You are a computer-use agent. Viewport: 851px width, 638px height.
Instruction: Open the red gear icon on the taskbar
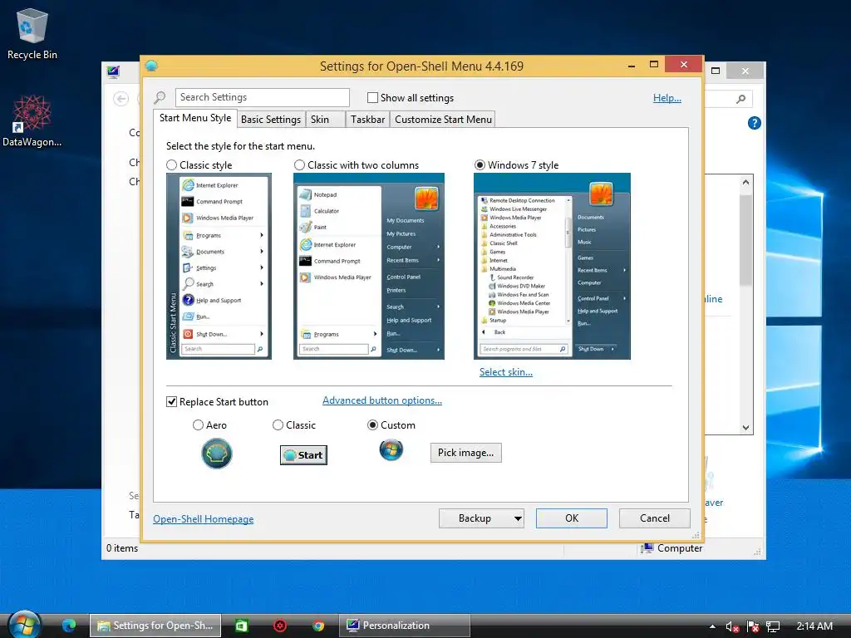tap(280, 626)
